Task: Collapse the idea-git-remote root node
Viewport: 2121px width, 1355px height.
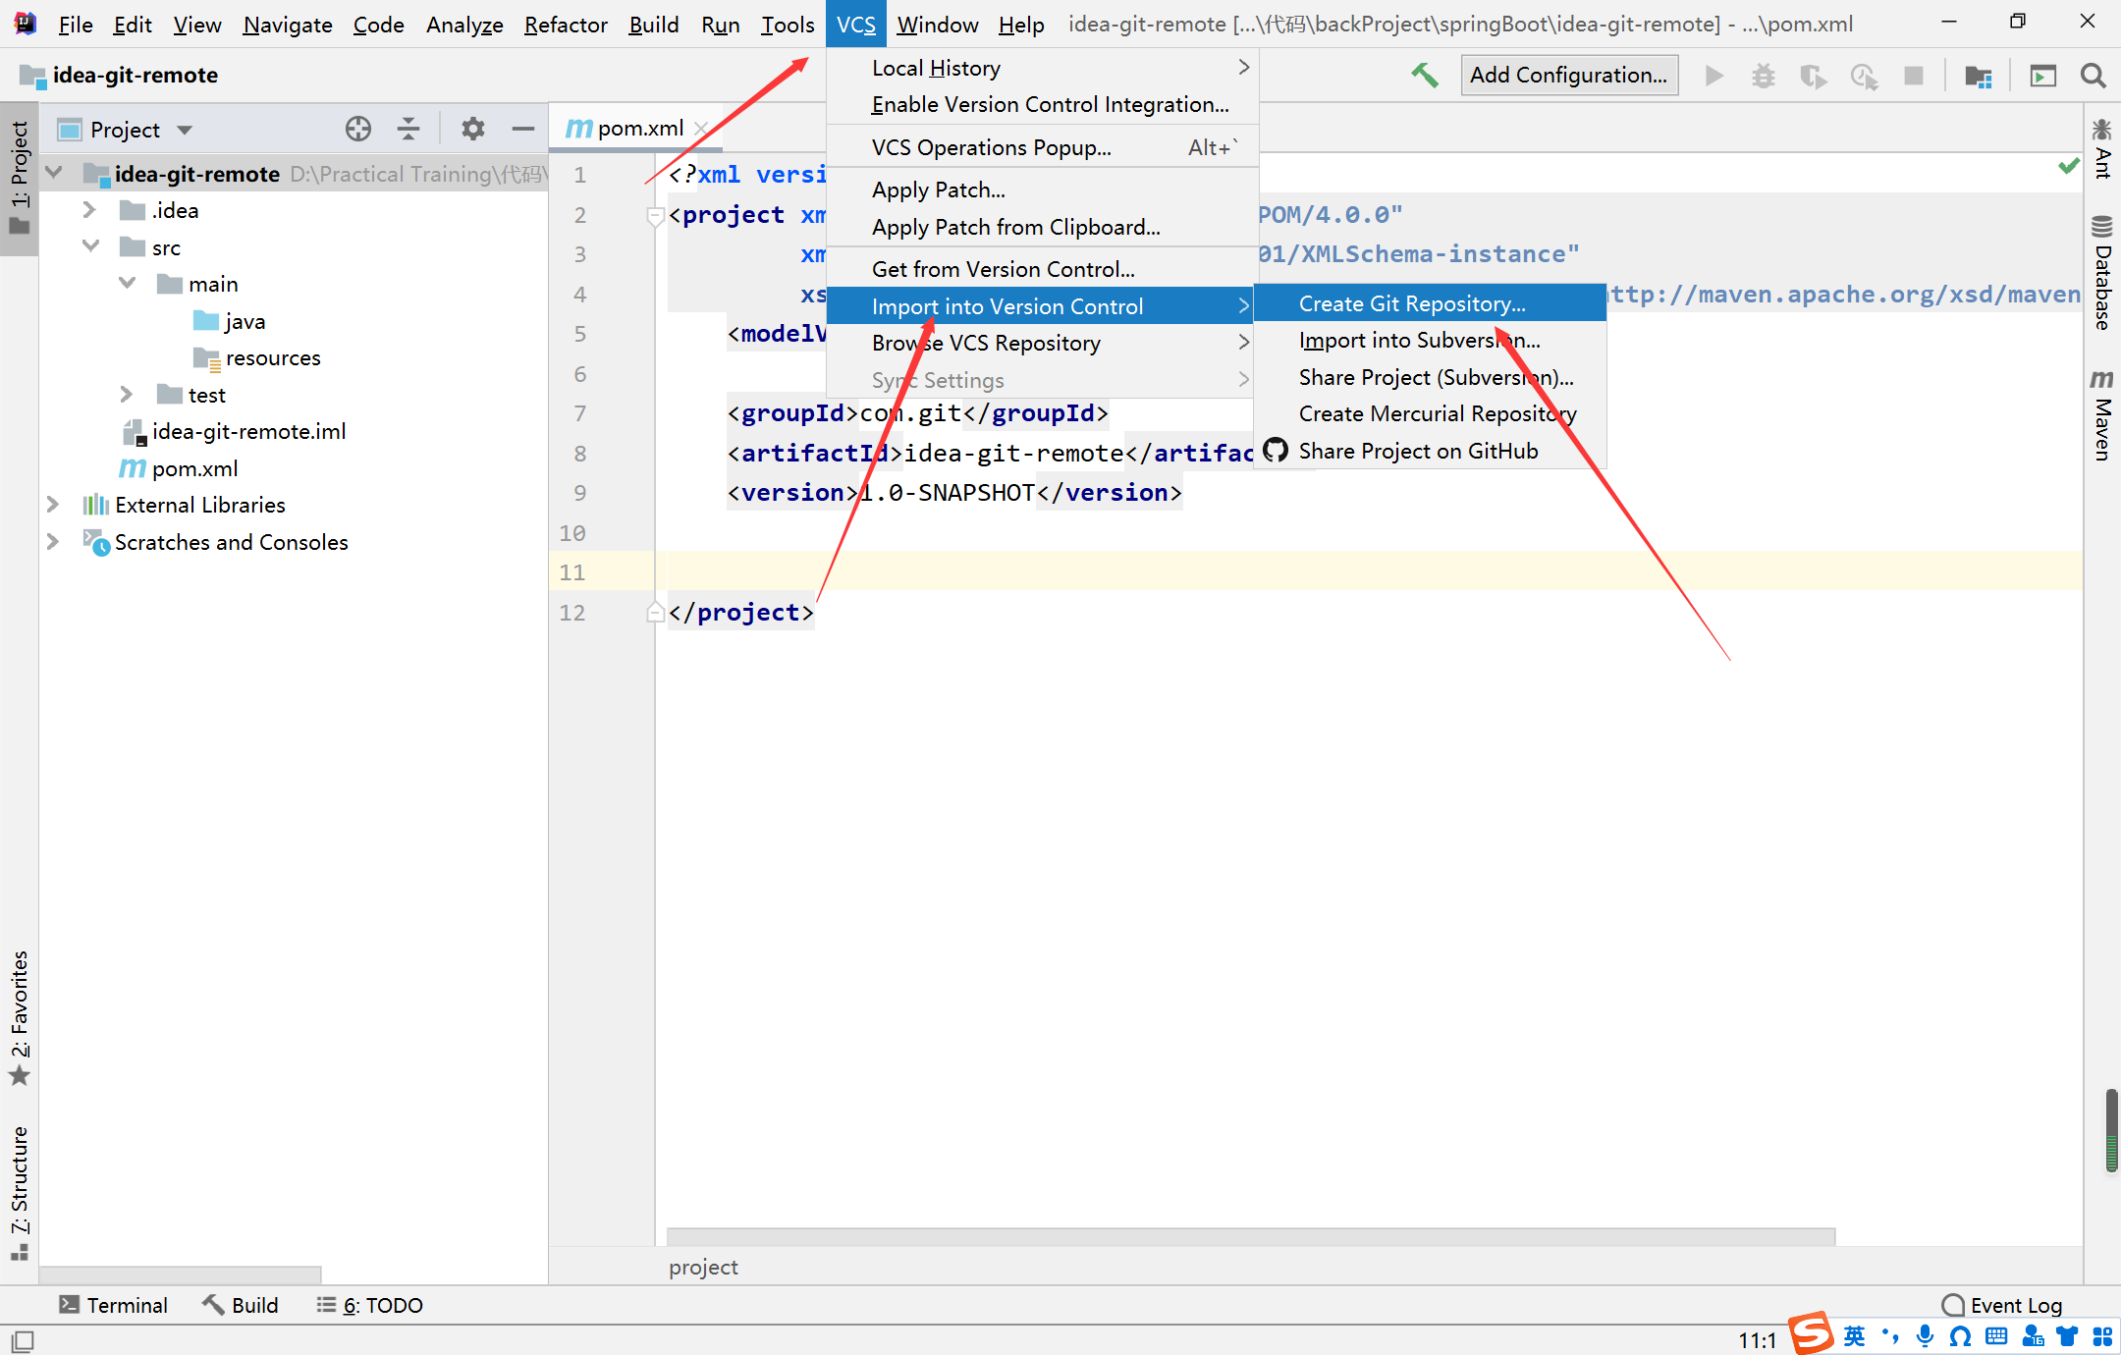Action: [54, 174]
